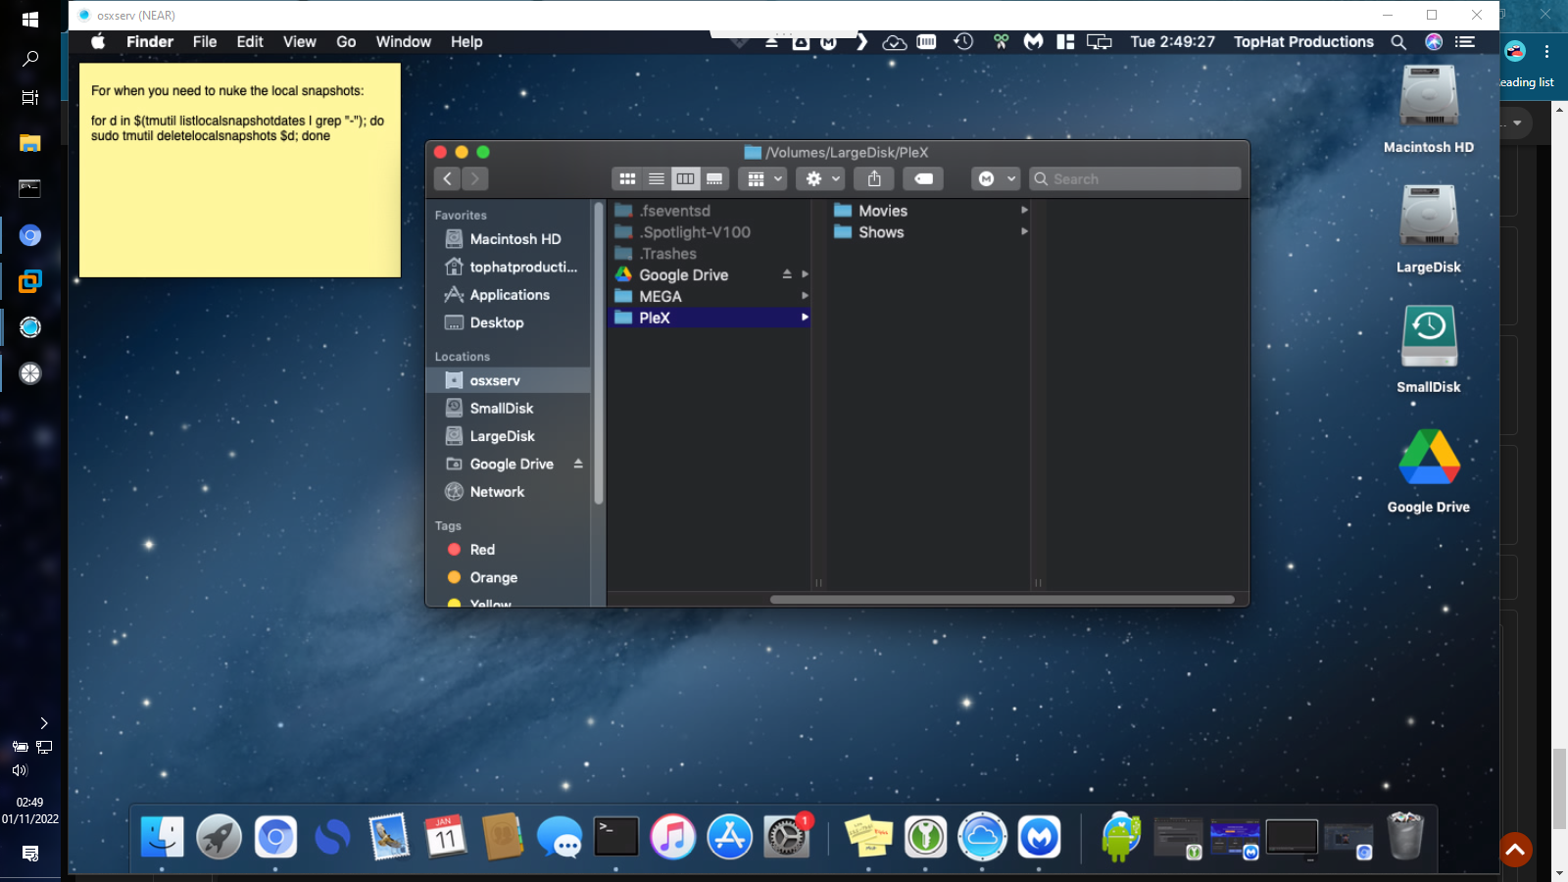Open the Action gear dropdown menu
Image resolution: width=1568 pixels, height=882 pixels.
822,178
